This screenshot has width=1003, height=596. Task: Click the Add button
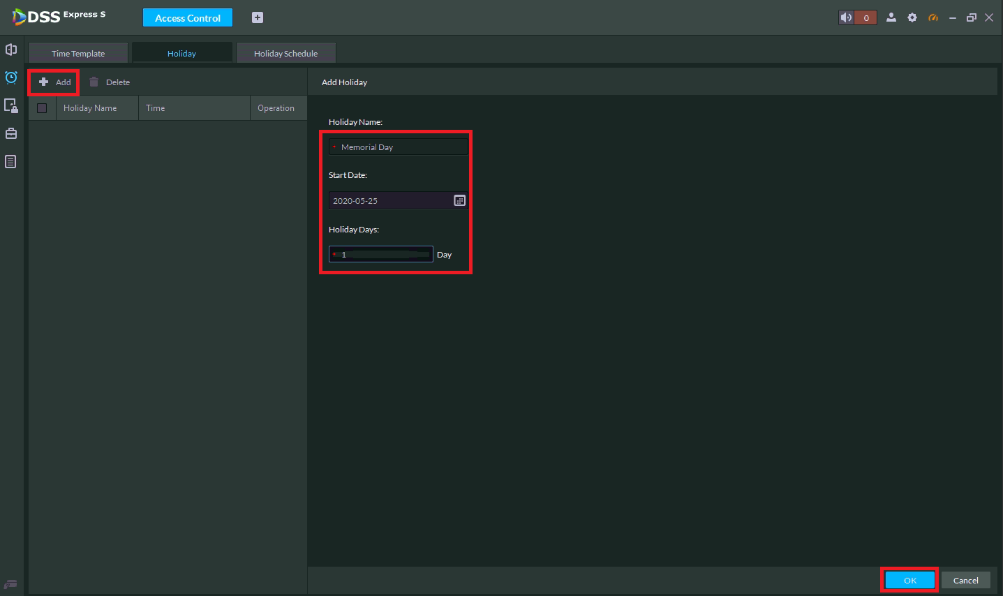point(54,82)
